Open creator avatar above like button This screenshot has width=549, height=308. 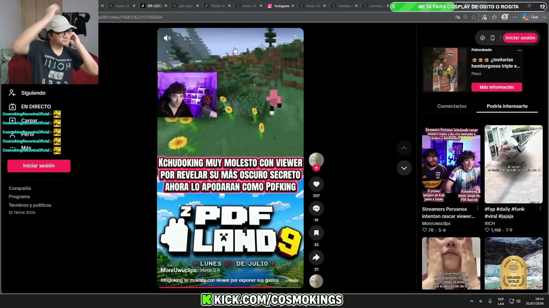click(316, 160)
